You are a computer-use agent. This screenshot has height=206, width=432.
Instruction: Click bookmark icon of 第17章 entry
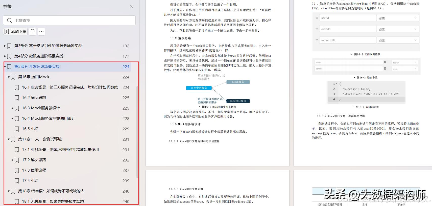click(x=13, y=139)
